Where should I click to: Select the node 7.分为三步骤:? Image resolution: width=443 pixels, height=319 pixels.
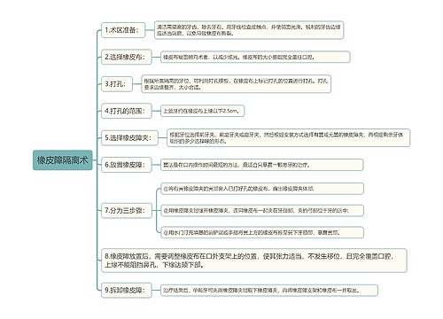coord(127,210)
